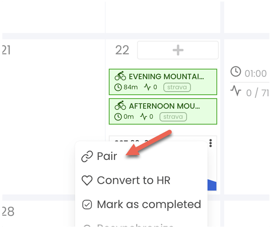The image size is (271, 229).
Task: Click the heart icon next to Convert to HR
Action: pyautogui.click(x=87, y=180)
